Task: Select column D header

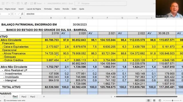Action: click(x=78, y=18)
